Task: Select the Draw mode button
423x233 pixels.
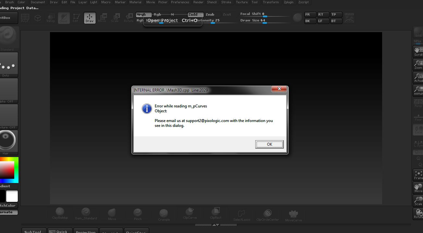Action: pos(90,18)
